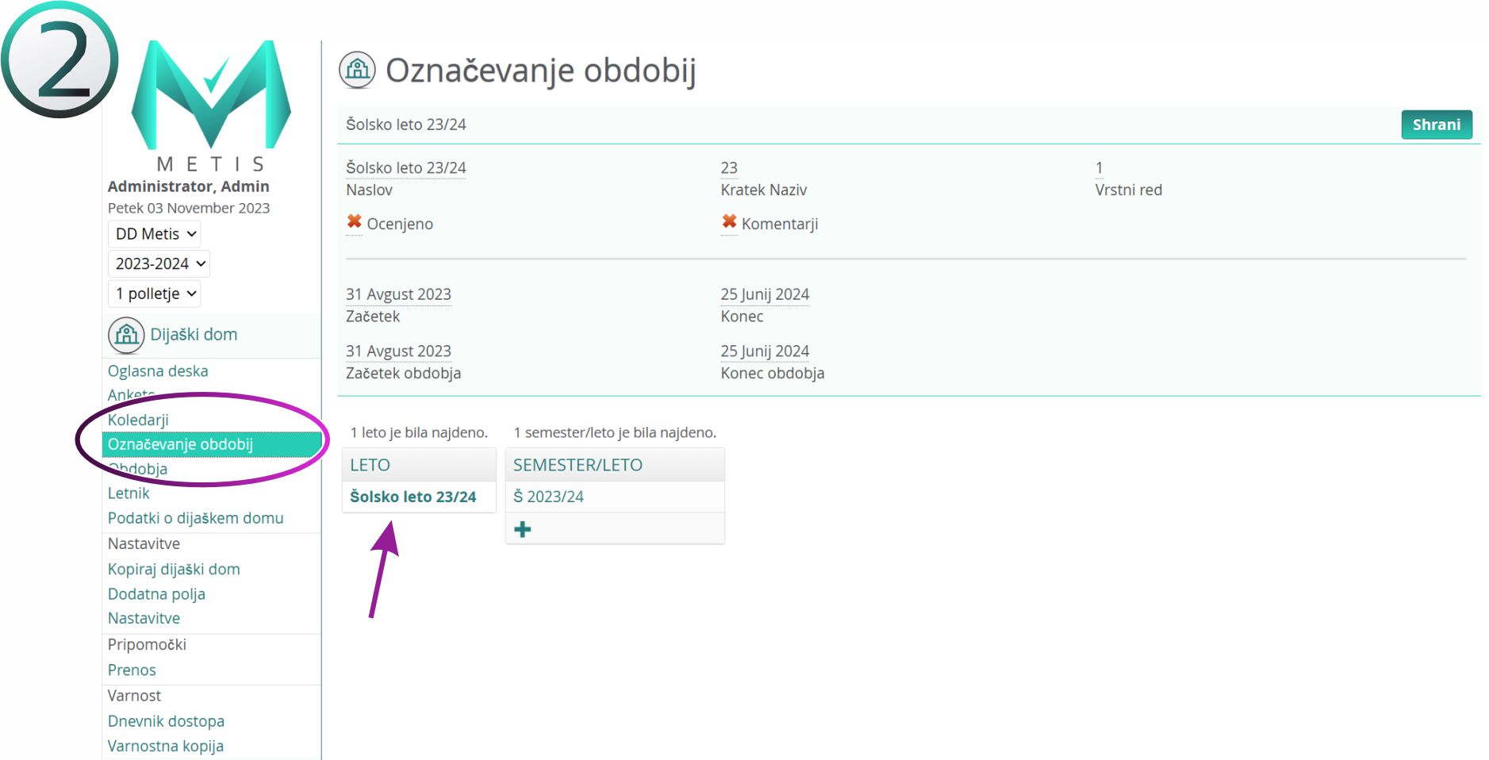The width and height of the screenshot is (1489, 760).
Task: Edit the Konec obdobja date 25 Junij 2024
Action: tap(765, 351)
